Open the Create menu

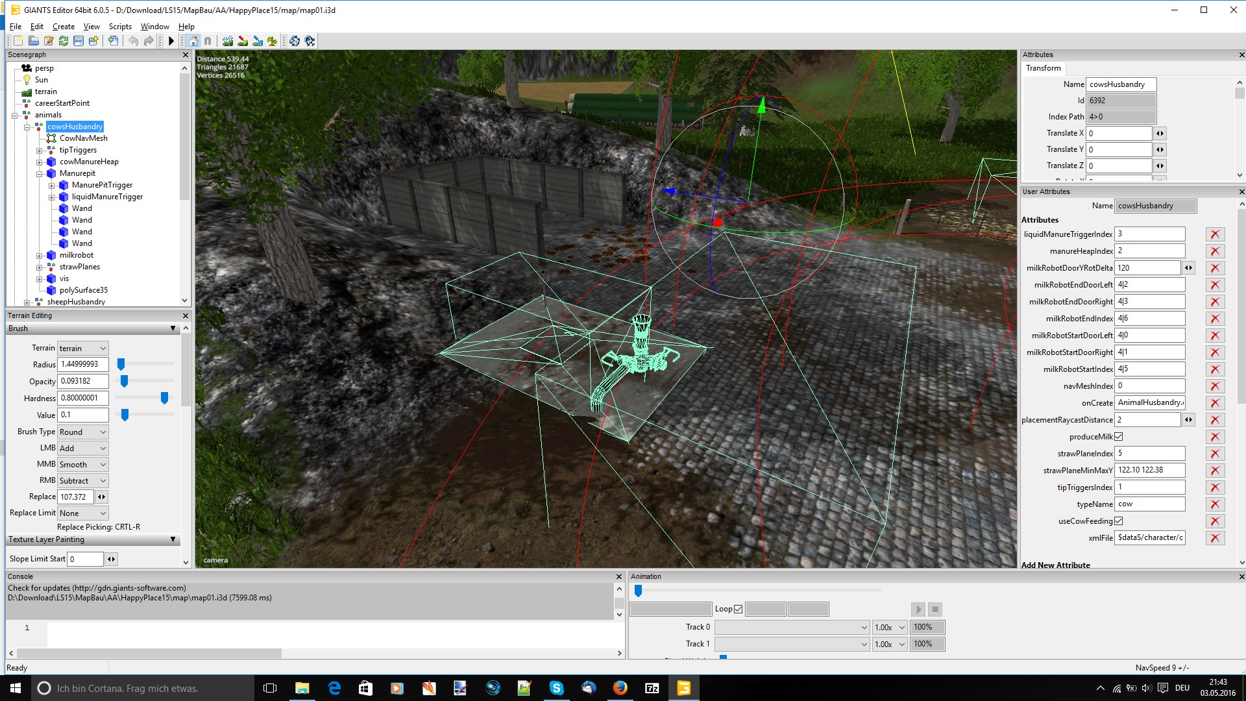(64, 27)
